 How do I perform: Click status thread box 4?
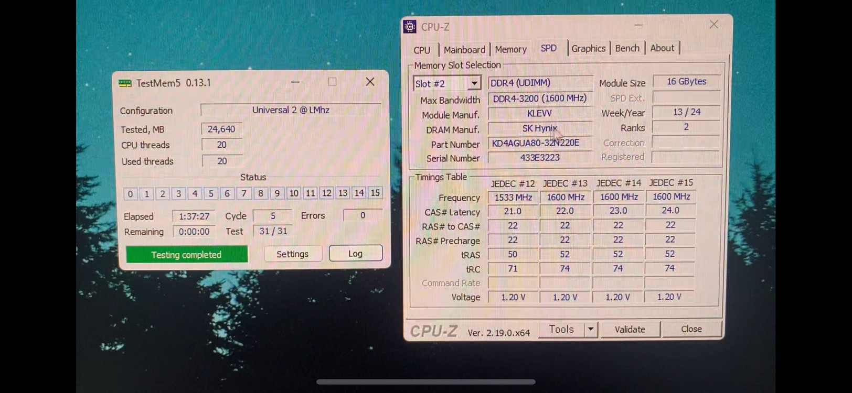pyautogui.click(x=195, y=193)
